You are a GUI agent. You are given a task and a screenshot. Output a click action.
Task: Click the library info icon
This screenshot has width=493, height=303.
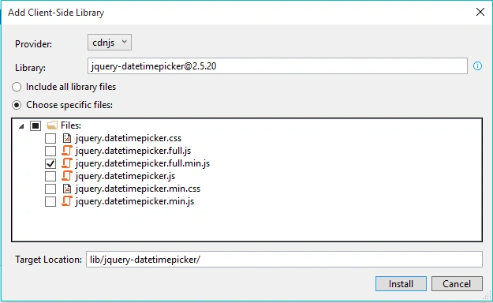tap(477, 66)
